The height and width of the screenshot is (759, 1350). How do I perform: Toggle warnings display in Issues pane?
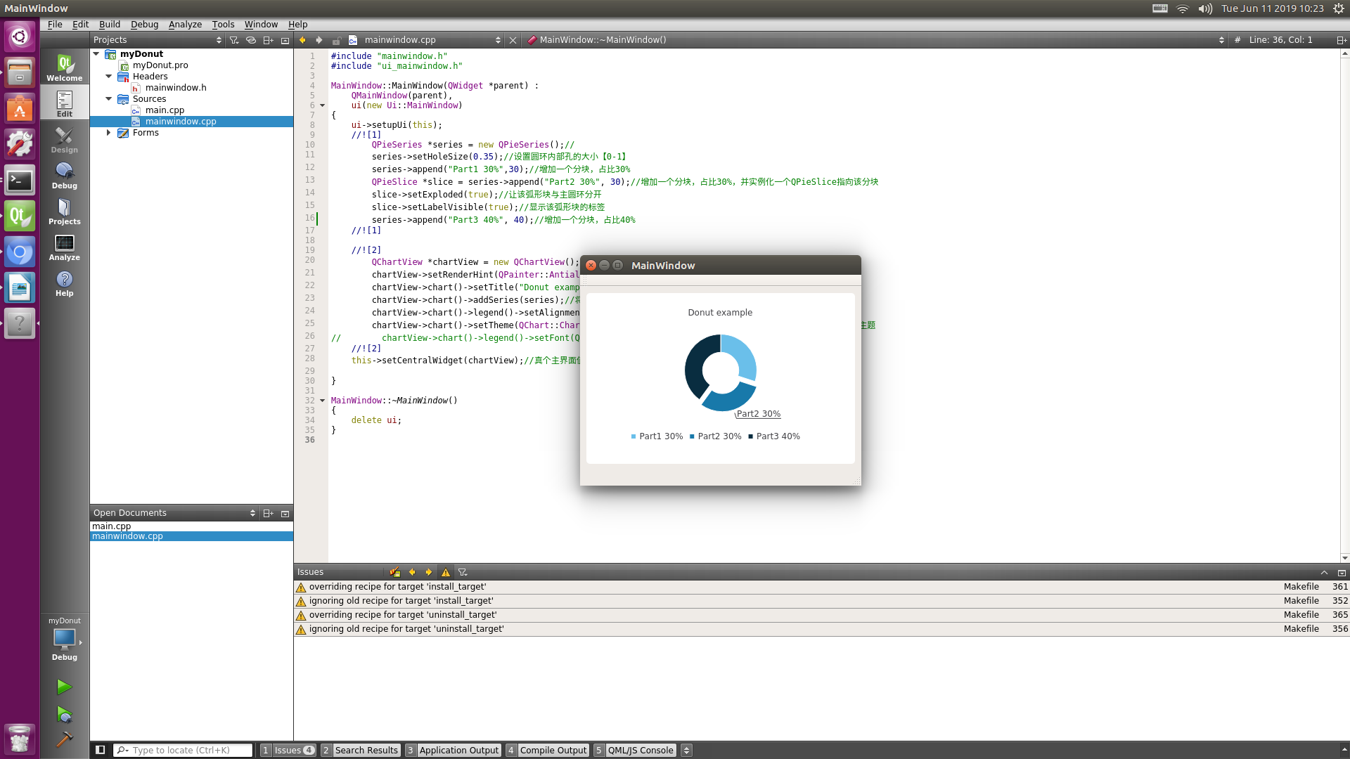[445, 572]
